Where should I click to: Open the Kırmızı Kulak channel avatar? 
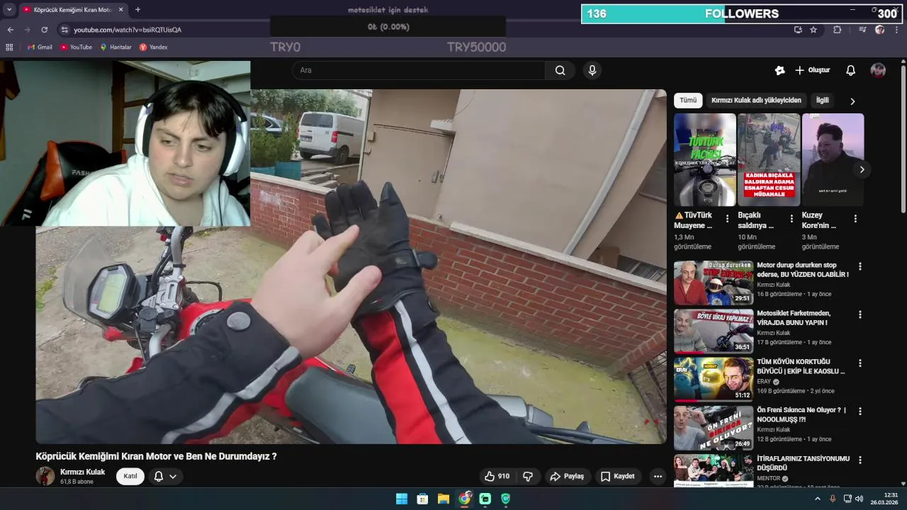(45, 476)
